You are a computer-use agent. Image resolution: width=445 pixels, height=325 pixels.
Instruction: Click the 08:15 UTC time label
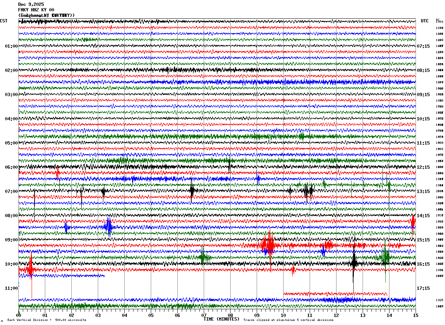(423, 70)
